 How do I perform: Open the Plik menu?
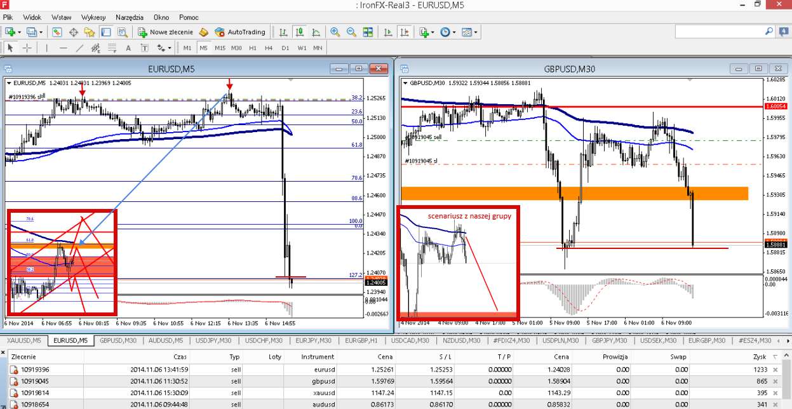(x=8, y=17)
